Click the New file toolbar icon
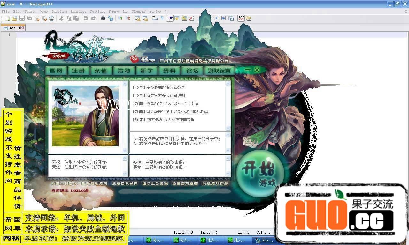This screenshot has width=409, height=245. (x=8, y=18)
